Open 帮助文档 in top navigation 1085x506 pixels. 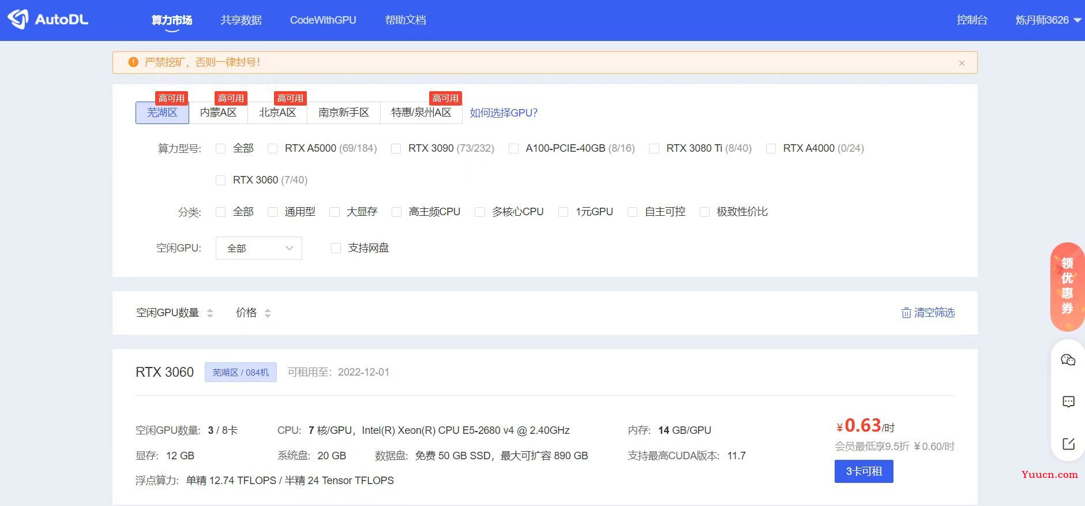[x=406, y=20]
